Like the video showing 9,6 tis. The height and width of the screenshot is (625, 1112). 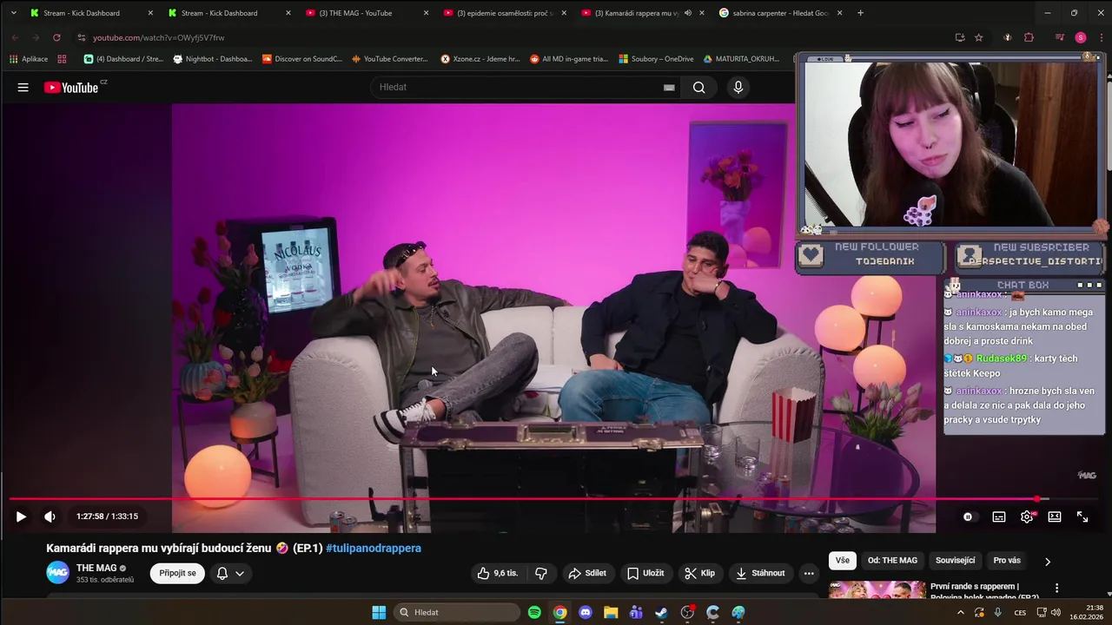tap(498, 573)
